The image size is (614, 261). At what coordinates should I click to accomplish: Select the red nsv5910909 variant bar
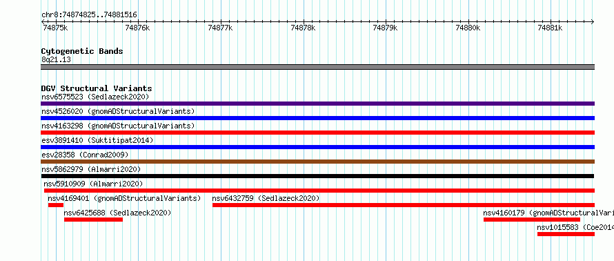click(319, 191)
